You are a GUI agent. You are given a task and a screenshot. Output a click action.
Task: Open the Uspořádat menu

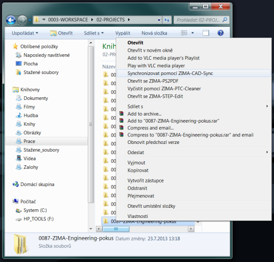(25, 33)
